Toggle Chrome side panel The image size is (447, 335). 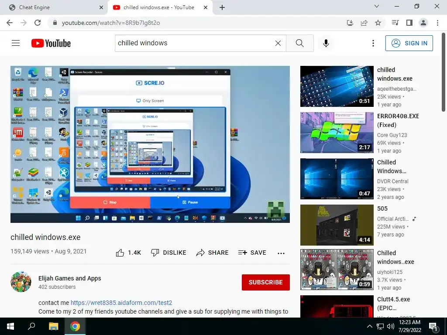[409, 23]
